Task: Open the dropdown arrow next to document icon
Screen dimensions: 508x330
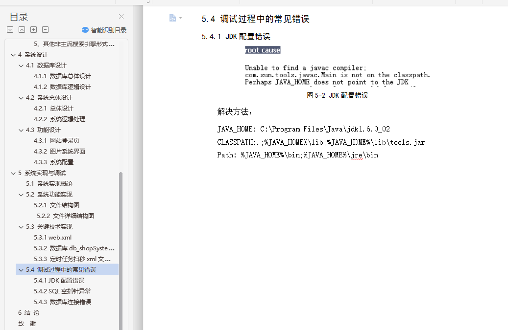Action: pos(180,18)
